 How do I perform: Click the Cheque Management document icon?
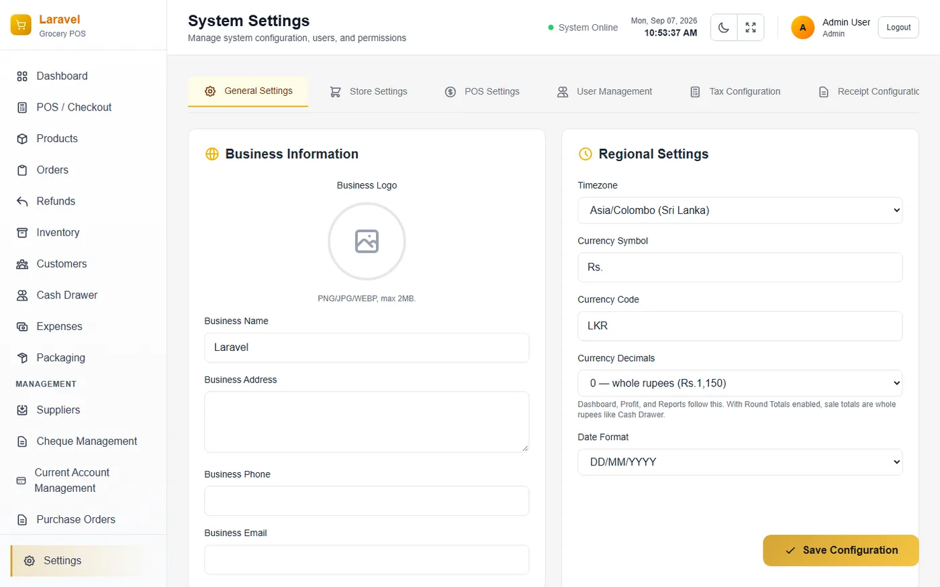(22, 441)
